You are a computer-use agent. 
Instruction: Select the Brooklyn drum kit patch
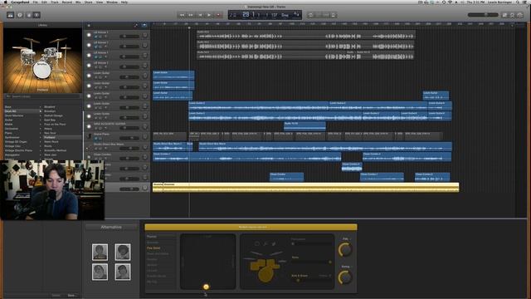(50, 111)
